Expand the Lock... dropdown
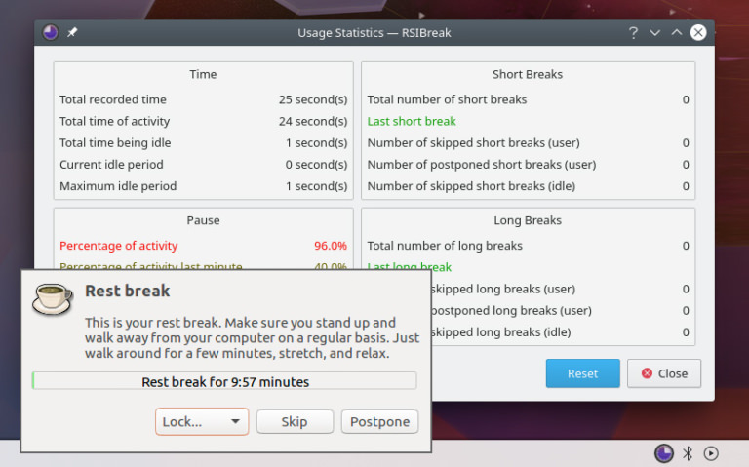This screenshot has height=467, width=749. [202, 421]
